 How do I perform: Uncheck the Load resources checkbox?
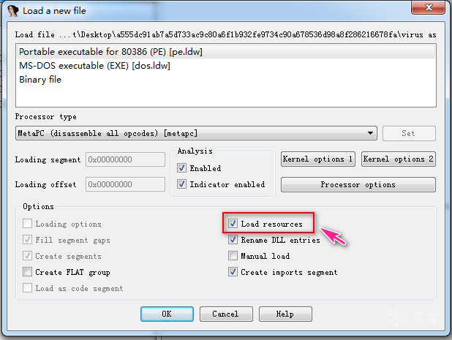pyautogui.click(x=233, y=224)
